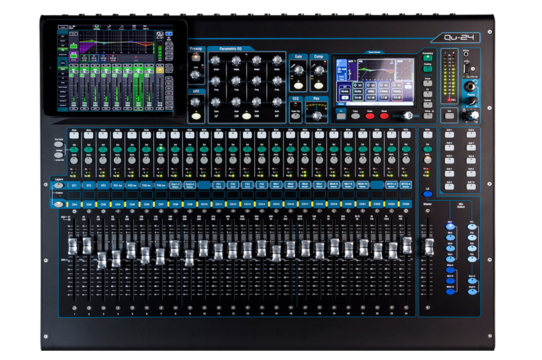The height and width of the screenshot is (360, 542).
Task: Choose the upper Layers key next to ST1
Action: click(x=59, y=185)
